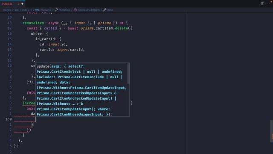273x154 pixels.
Task: Click the closing '})' below line 150
Action: pos(29,130)
